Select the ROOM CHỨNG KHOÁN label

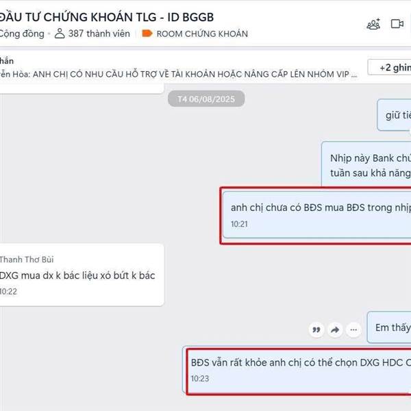(202, 34)
